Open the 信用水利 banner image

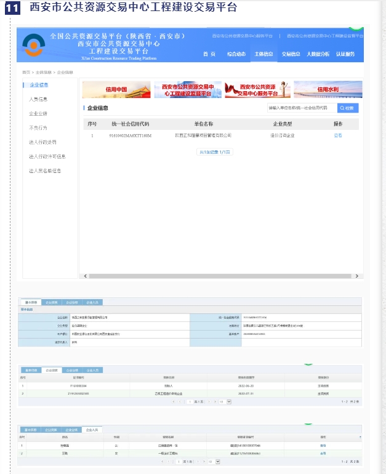click(328, 89)
